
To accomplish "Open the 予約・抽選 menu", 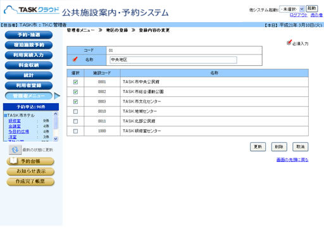I will (x=28, y=35).
